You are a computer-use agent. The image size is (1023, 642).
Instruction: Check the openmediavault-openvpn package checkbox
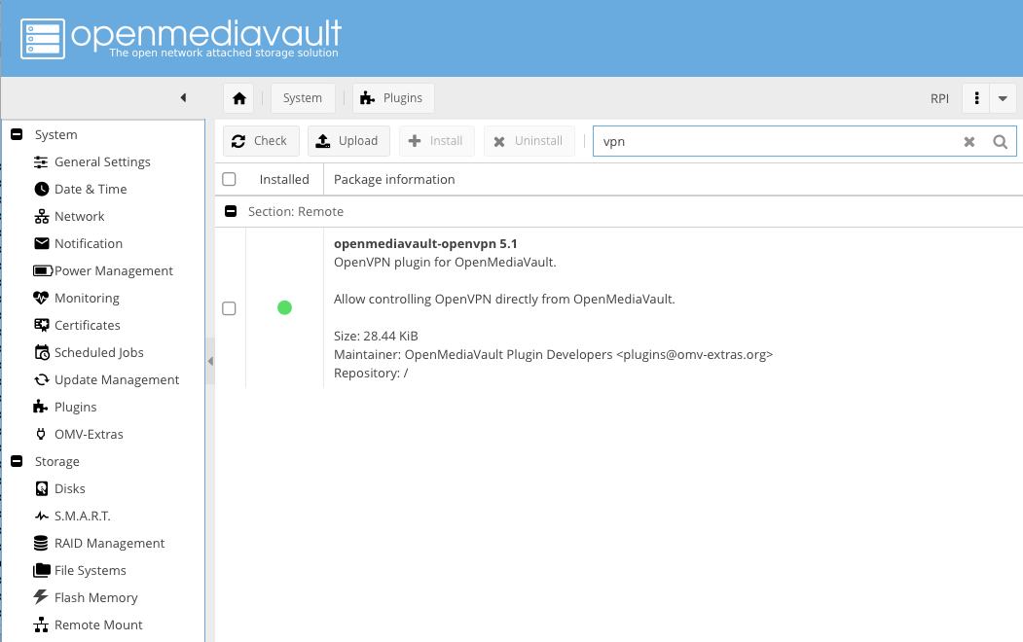[229, 308]
